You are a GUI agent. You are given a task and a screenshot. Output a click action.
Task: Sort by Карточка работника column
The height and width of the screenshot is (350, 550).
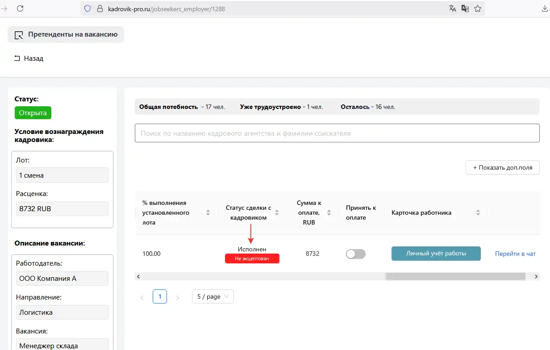478,212
